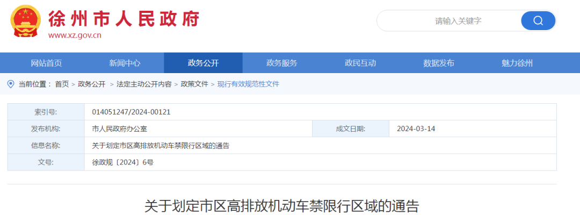Click the 现行有效规范性文件 breadcrumb link

pos(248,84)
